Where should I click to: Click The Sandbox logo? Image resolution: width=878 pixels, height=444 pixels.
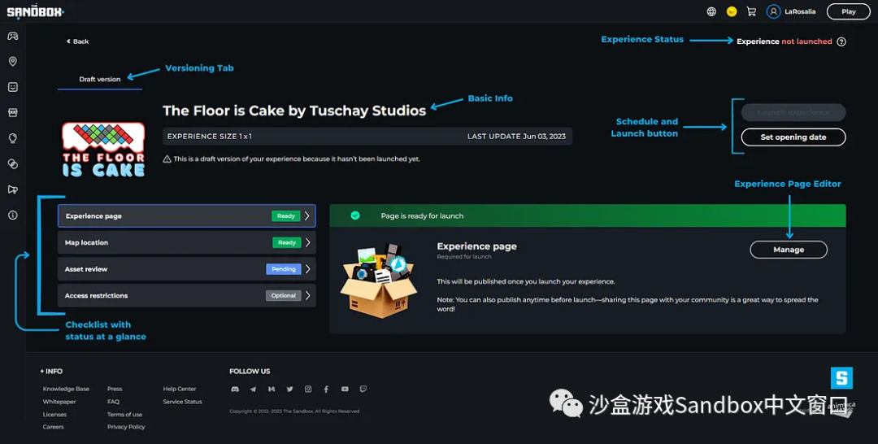tap(35, 11)
